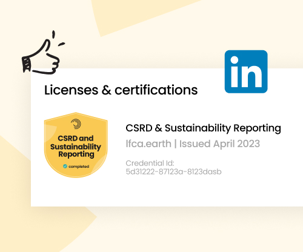The width and height of the screenshot is (303, 252).
Task: Click the striped cuff of the hand drawing
Action: coord(27,64)
